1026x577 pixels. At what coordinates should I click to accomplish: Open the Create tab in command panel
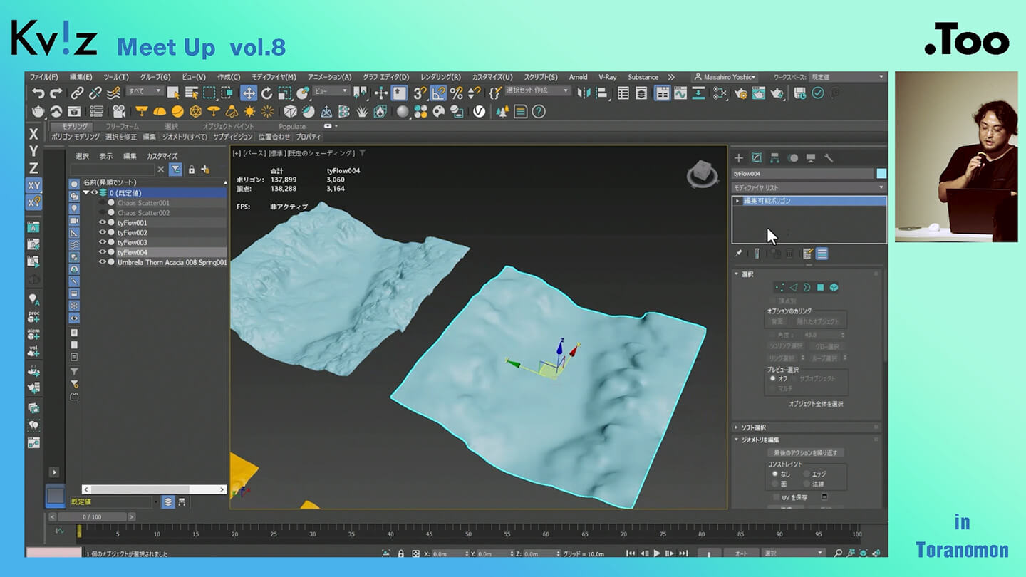(739, 158)
